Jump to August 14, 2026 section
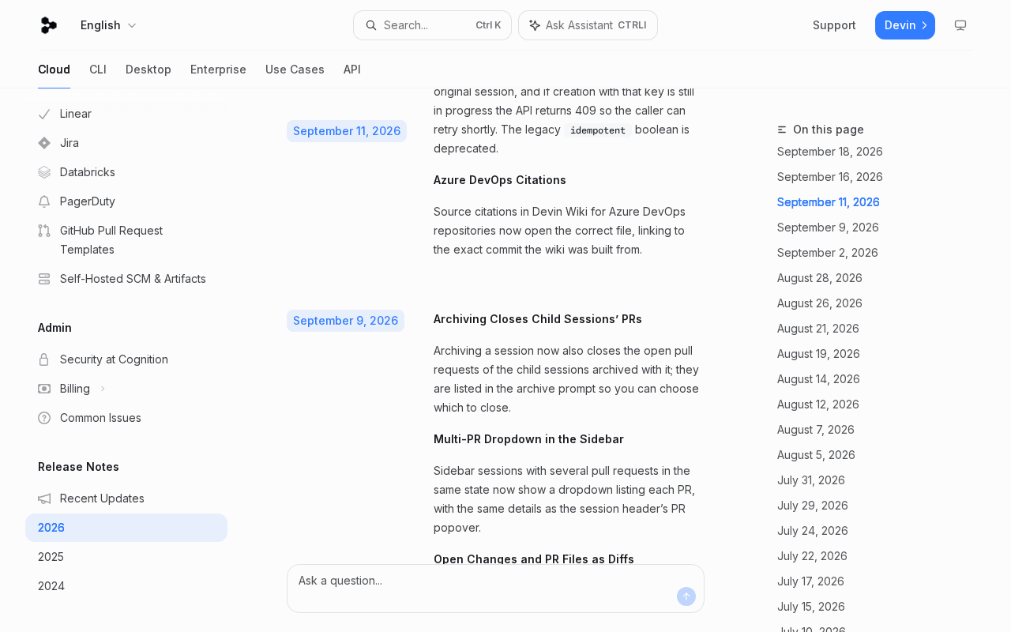Image resolution: width=1011 pixels, height=632 pixels. (x=818, y=379)
